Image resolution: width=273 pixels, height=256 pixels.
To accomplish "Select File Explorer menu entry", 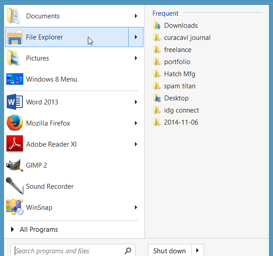I will click(67, 37).
